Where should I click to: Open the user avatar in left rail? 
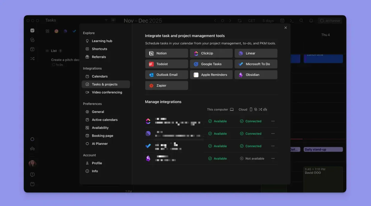click(x=32, y=163)
